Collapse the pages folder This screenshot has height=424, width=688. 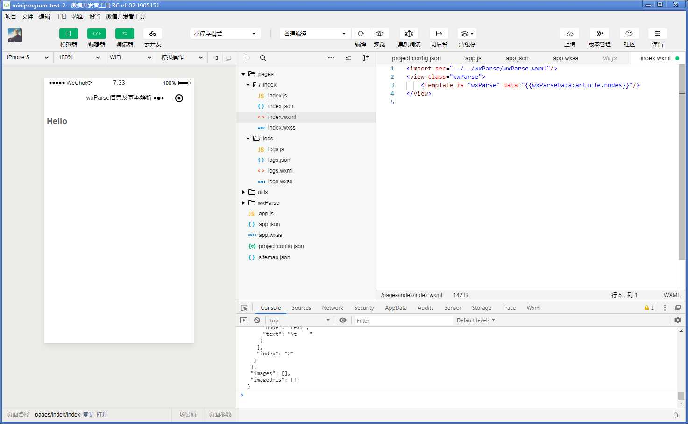(x=243, y=74)
